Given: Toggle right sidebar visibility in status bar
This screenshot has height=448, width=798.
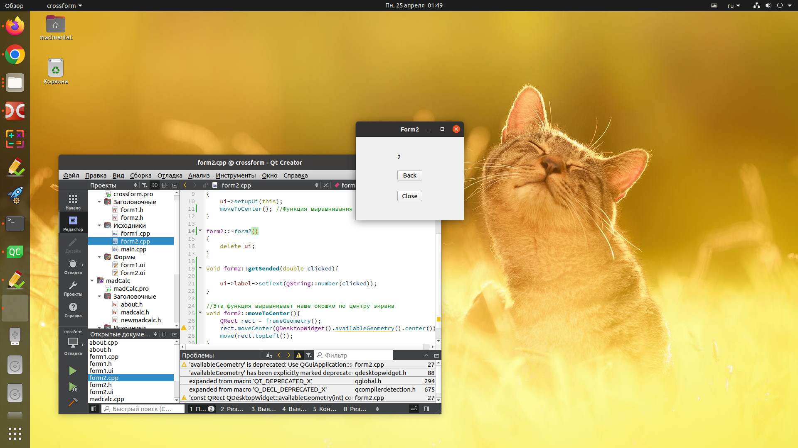Looking at the screenshot, I should (x=426, y=409).
